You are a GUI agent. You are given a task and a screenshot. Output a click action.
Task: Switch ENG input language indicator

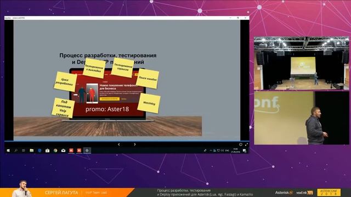coord(227,150)
